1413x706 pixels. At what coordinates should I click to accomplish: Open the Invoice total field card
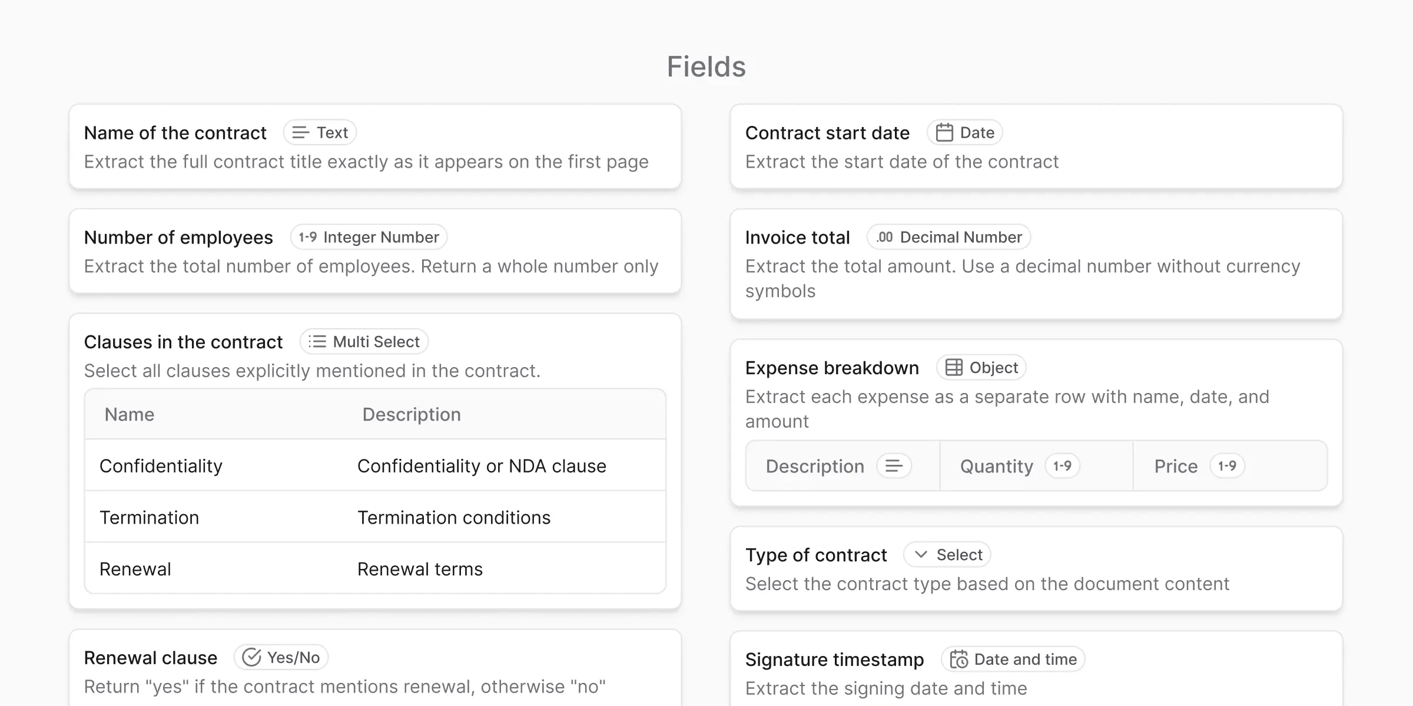(797, 237)
